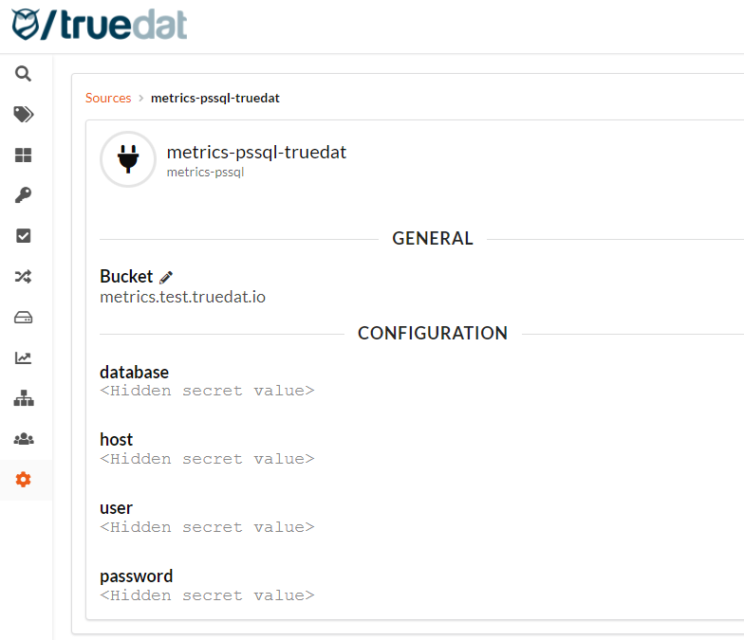Click the hidden secret value under database
This screenshot has width=744, height=640.
pyautogui.click(x=207, y=391)
